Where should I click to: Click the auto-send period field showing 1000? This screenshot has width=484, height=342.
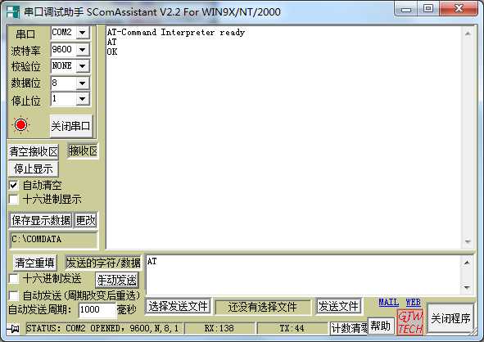click(x=97, y=309)
